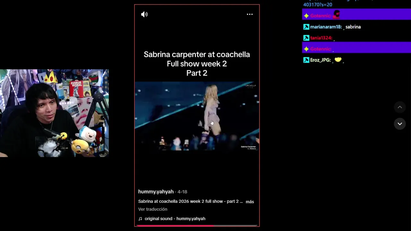411x231 pixels.
Task: Expand caption with "más" button
Action: tap(250, 202)
